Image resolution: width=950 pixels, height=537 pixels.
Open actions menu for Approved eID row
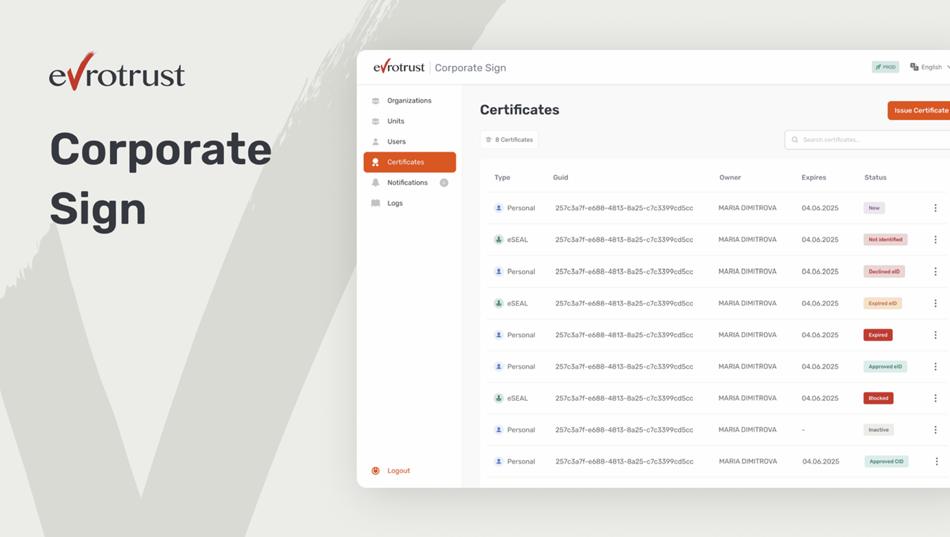[x=935, y=366]
